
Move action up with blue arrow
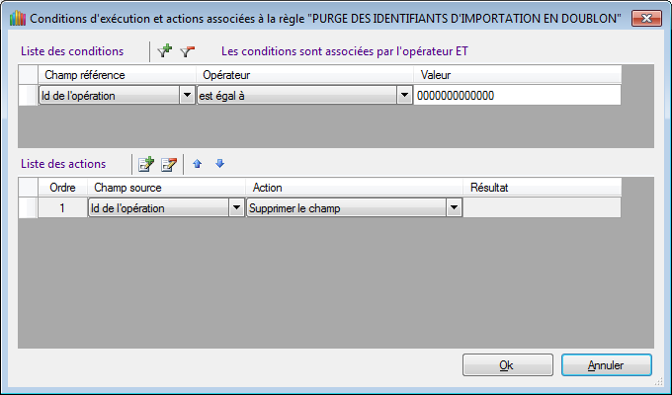(197, 164)
